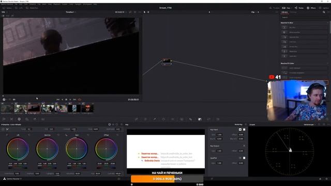Image resolution: width=331 pixels, height=186 pixels.
Task: Open the Magic Mask palette
Action: click(182, 119)
